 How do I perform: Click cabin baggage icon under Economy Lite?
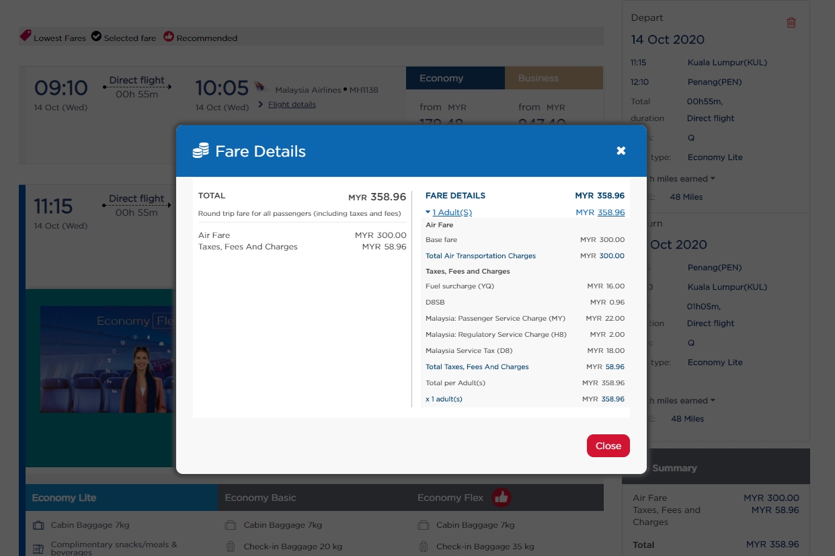coord(38,525)
